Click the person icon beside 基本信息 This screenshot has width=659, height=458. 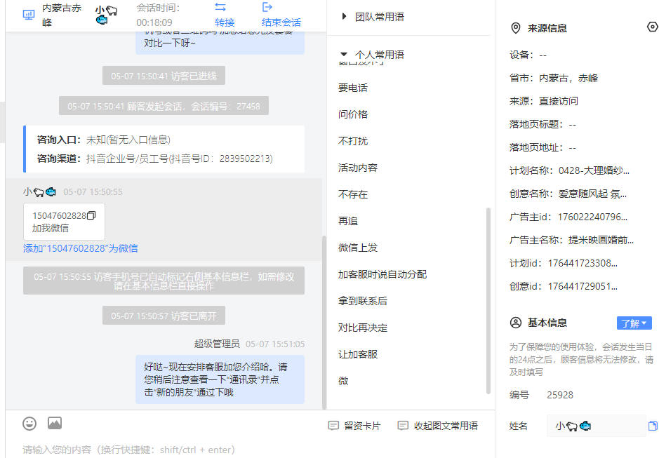coord(516,323)
